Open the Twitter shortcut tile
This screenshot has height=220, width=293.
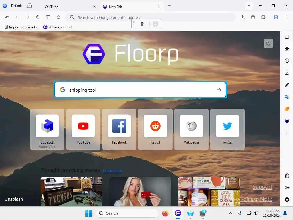227,129
